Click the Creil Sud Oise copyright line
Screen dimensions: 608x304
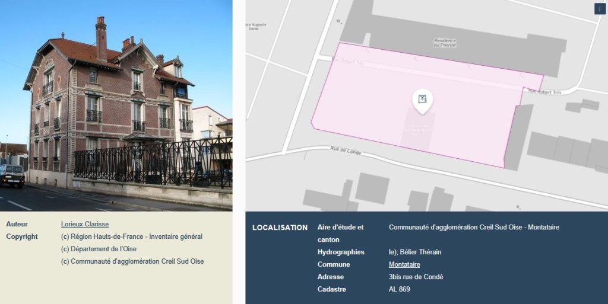132,261
